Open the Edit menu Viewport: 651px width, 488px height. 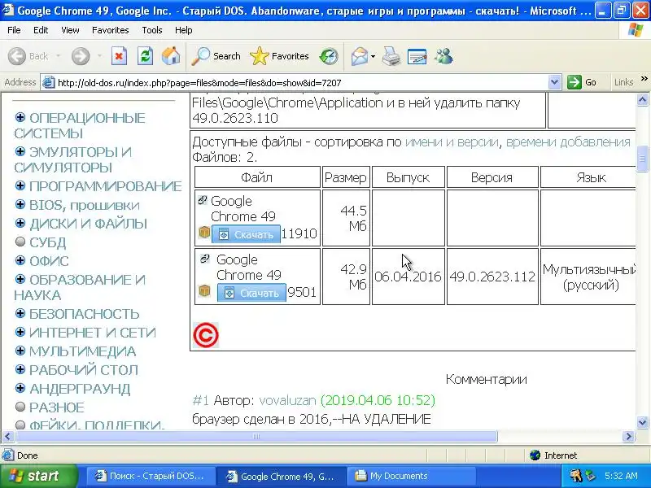tap(41, 30)
